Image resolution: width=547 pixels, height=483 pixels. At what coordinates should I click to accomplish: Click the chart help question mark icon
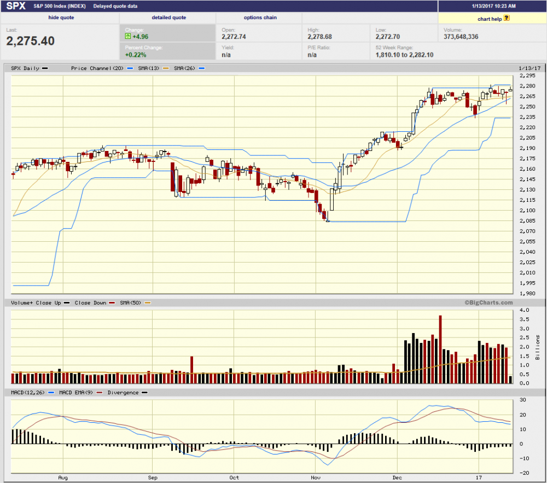pos(507,18)
